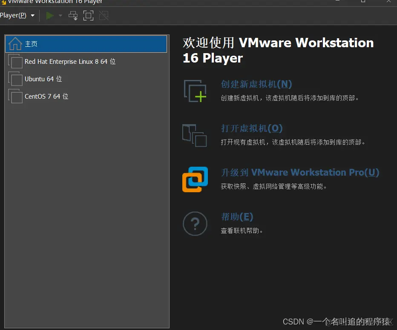The height and width of the screenshot is (330, 397).
Task: Click the Unity mode toolbar icon
Action: pos(104,16)
